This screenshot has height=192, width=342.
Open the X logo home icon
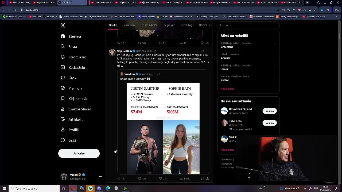coord(63,25)
